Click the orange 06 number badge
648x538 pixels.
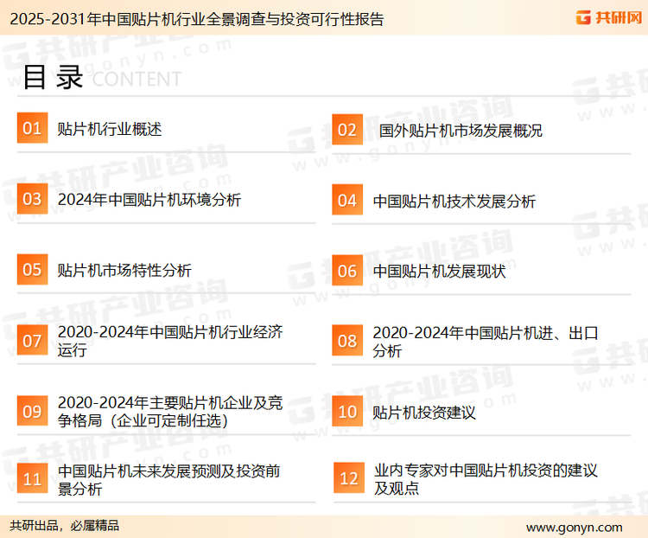pyautogui.click(x=347, y=271)
